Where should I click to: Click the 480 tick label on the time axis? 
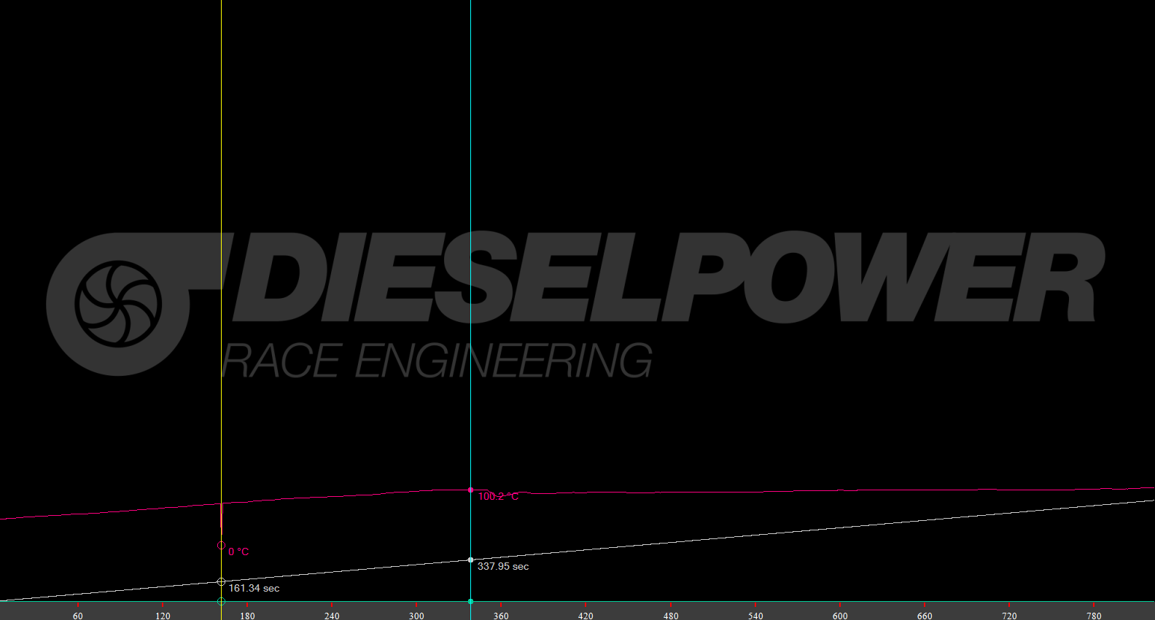click(671, 616)
